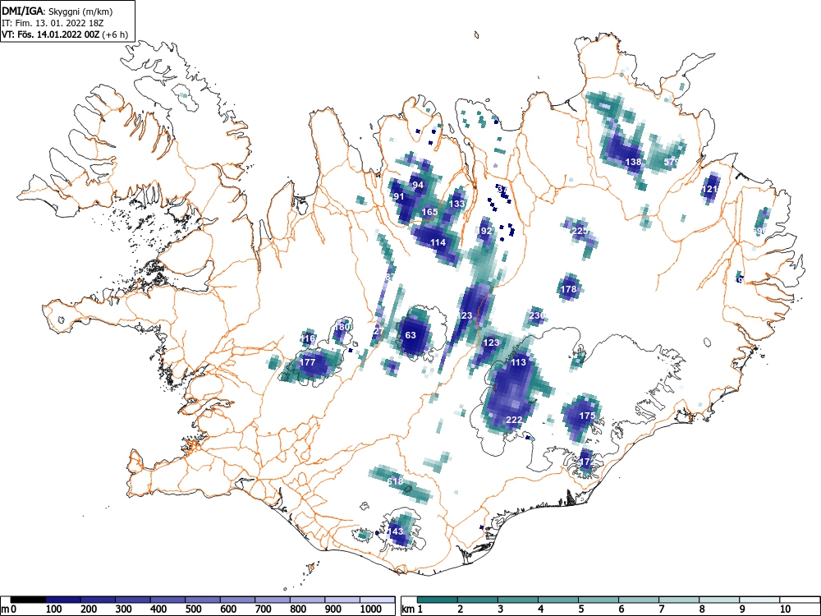Image resolution: width=821 pixels, height=616 pixels.
Task: Click the visibility value '123' on the map
Action: click(491, 343)
